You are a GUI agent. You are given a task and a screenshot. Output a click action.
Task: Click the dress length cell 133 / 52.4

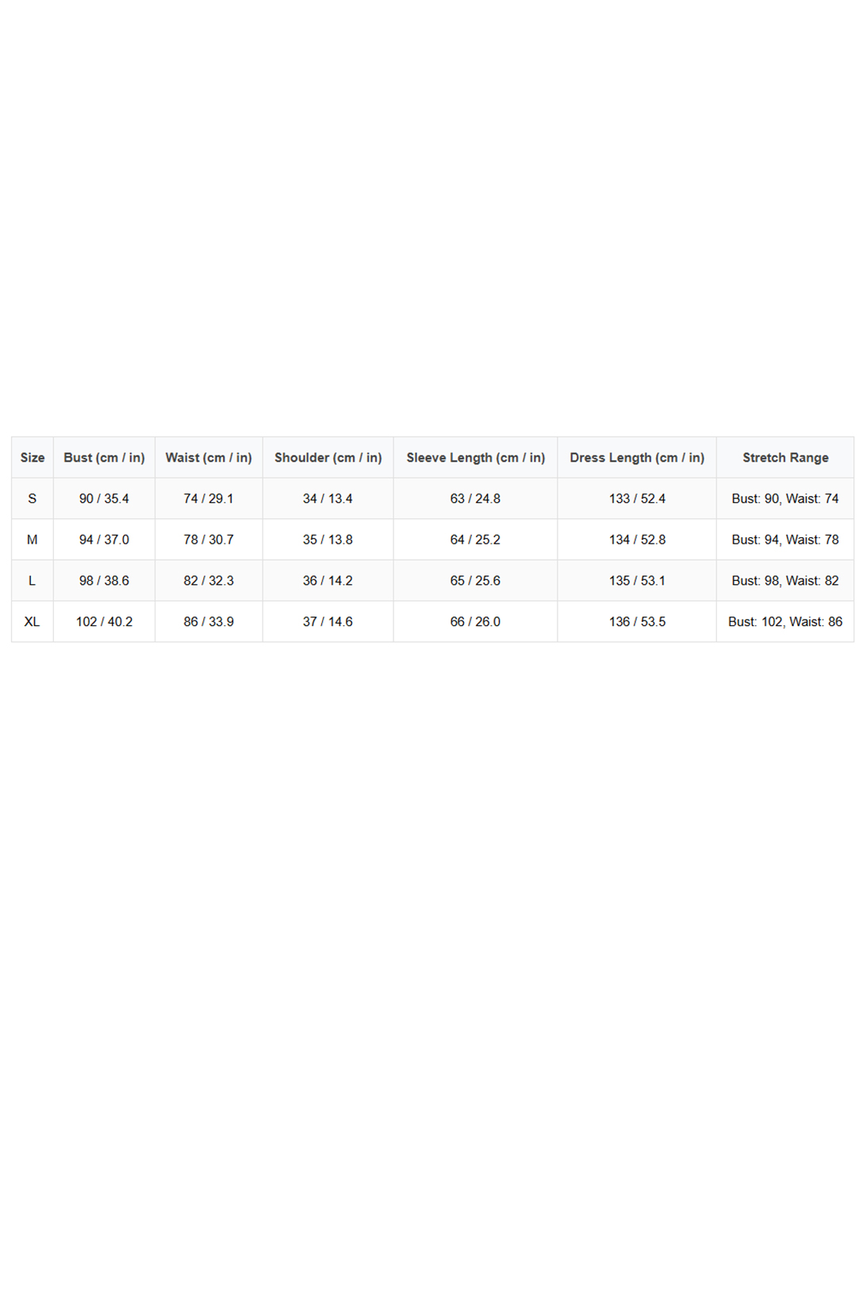point(637,499)
